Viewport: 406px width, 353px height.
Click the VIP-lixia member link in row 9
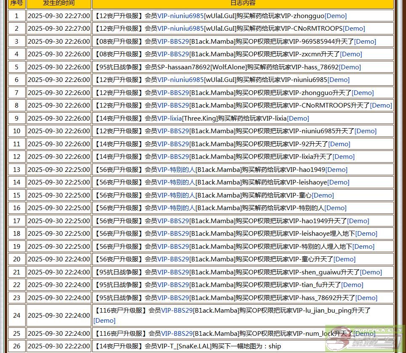[x=170, y=119]
